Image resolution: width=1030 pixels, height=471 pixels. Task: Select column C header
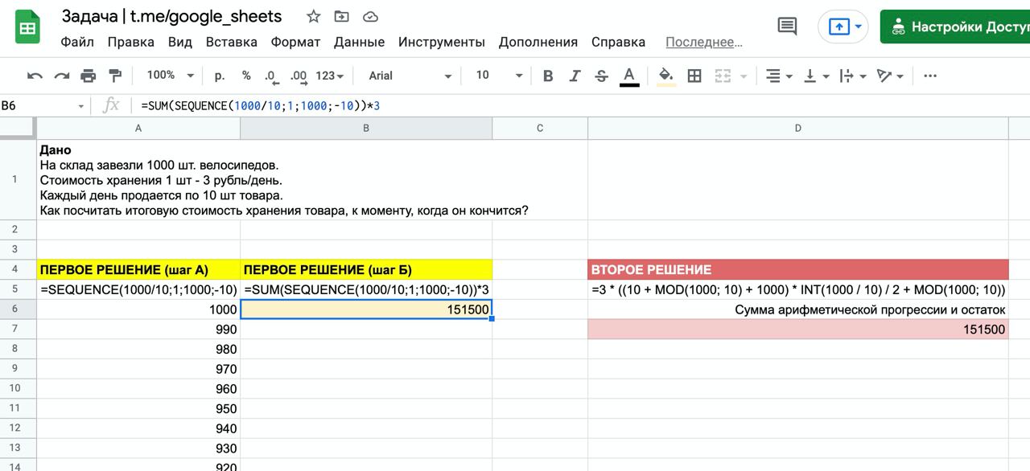pos(540,128)
